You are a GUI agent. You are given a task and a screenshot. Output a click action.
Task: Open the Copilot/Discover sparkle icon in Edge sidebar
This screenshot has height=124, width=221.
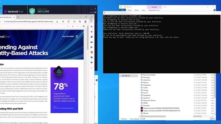[x=92, y=32]
